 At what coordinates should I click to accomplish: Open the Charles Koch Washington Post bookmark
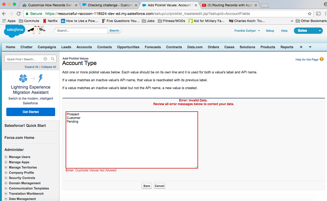(x=247, y=21)
